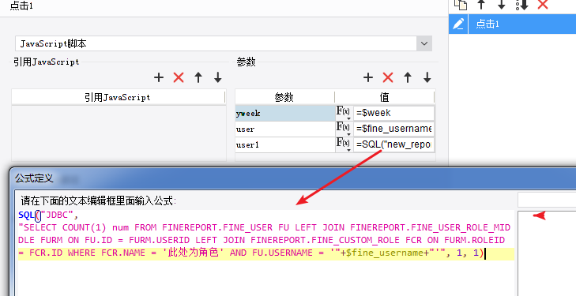Edit the =$week value field
Viewport: 576px width, 296px height.
click(393, 113)
